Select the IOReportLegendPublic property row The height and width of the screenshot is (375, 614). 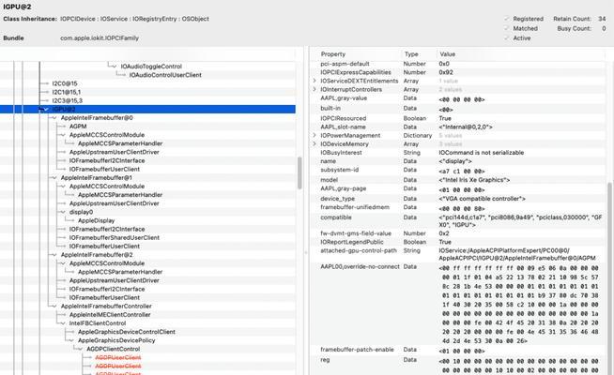click(x=458, y=242)
